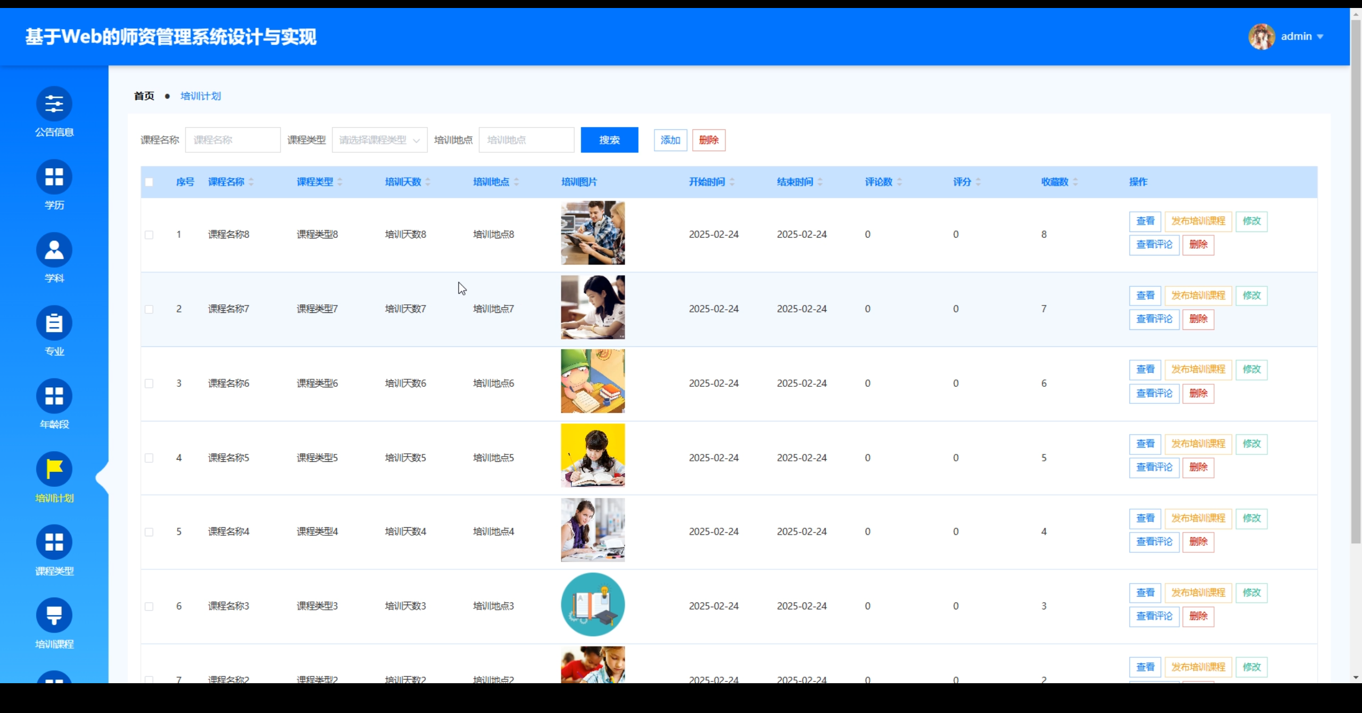
Task: Open 公告信息 sidebar icon
Action: tap(54, 104)
